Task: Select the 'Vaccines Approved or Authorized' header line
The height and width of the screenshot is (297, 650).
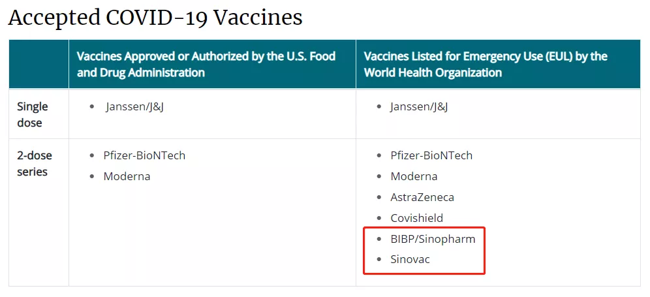Action: pos(206,56)
